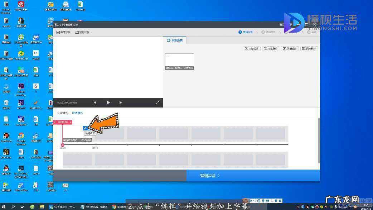
Task: Play the video preview
Action: tap(108, 102)
